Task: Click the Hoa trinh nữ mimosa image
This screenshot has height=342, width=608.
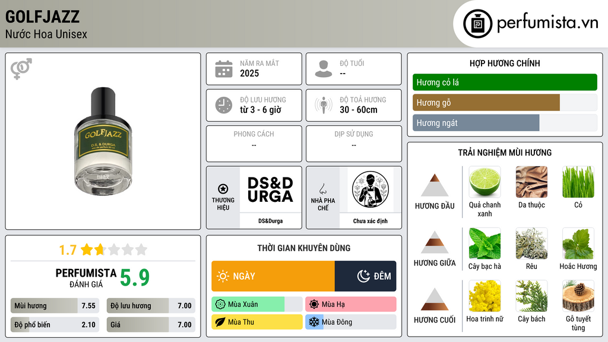Action: 484,296
